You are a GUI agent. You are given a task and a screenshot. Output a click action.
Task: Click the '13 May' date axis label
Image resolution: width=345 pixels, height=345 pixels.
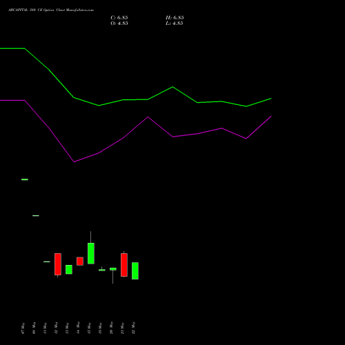pos(67,328)
